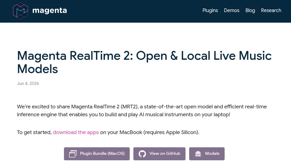Click the Plugin Bundle window icon
291x163 pixels.
pyautogui.click(x=73, y=154)
